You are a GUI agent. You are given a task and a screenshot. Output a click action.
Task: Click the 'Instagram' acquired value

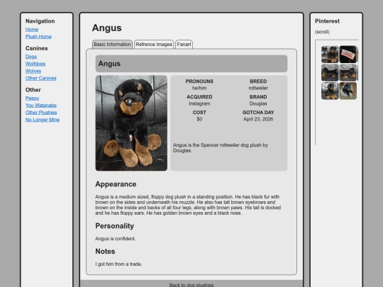[x=199, y=103]
